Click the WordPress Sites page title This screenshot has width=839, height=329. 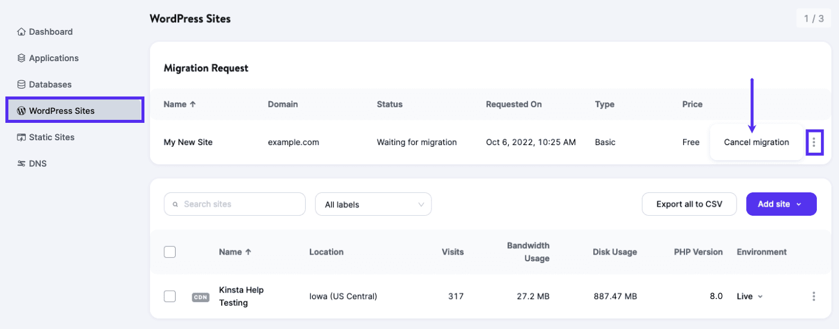[190, 19]
